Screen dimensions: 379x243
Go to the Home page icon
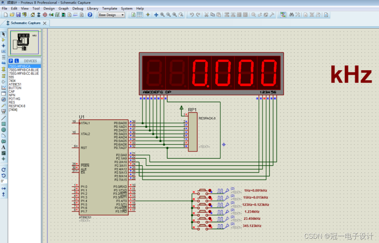33,15
